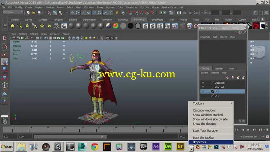Switch to the Polygons shelf tab
Viewport: 270px width, 152px height.
(58, 20)
